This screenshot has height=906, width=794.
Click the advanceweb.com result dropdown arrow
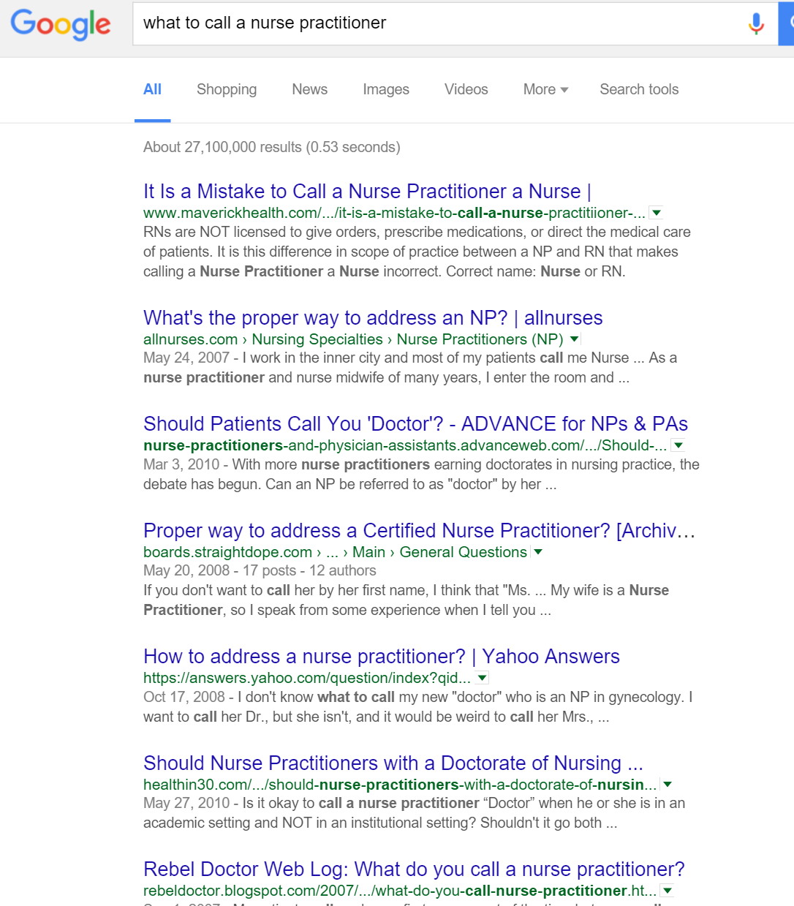pyautogui.click(x=678, y=445)
